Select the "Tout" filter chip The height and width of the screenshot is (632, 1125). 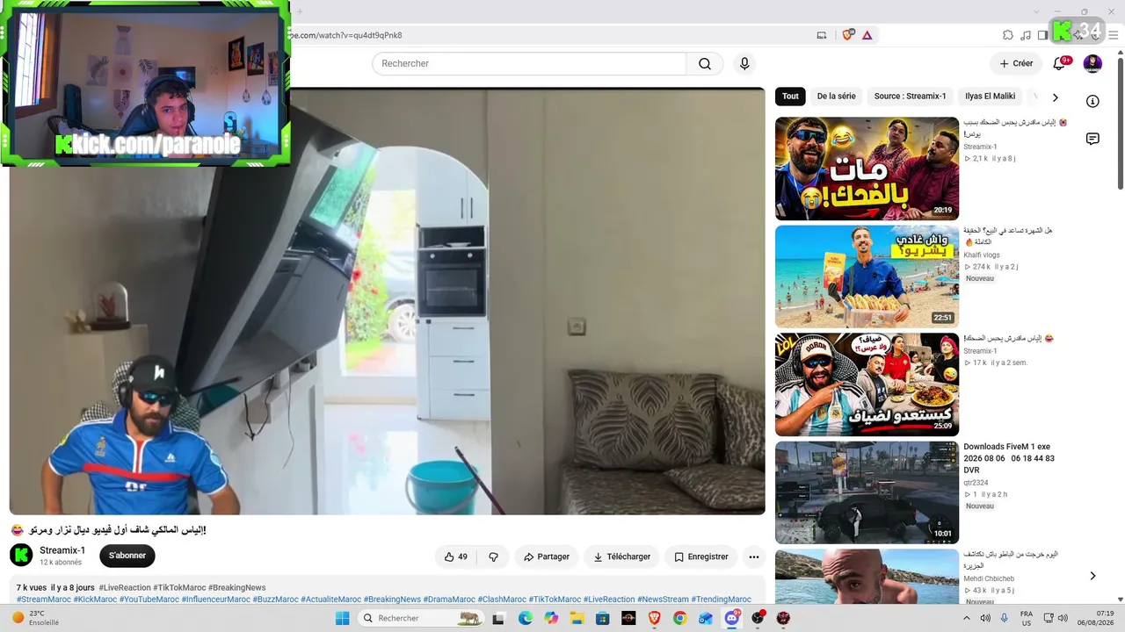pos(790,97)
